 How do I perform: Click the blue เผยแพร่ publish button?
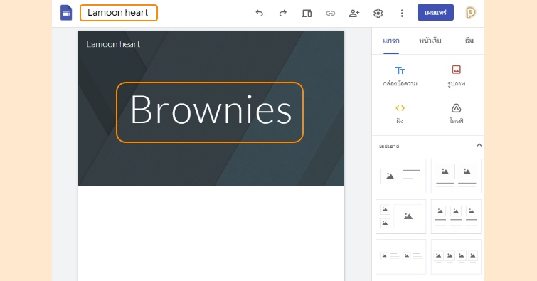435,13
